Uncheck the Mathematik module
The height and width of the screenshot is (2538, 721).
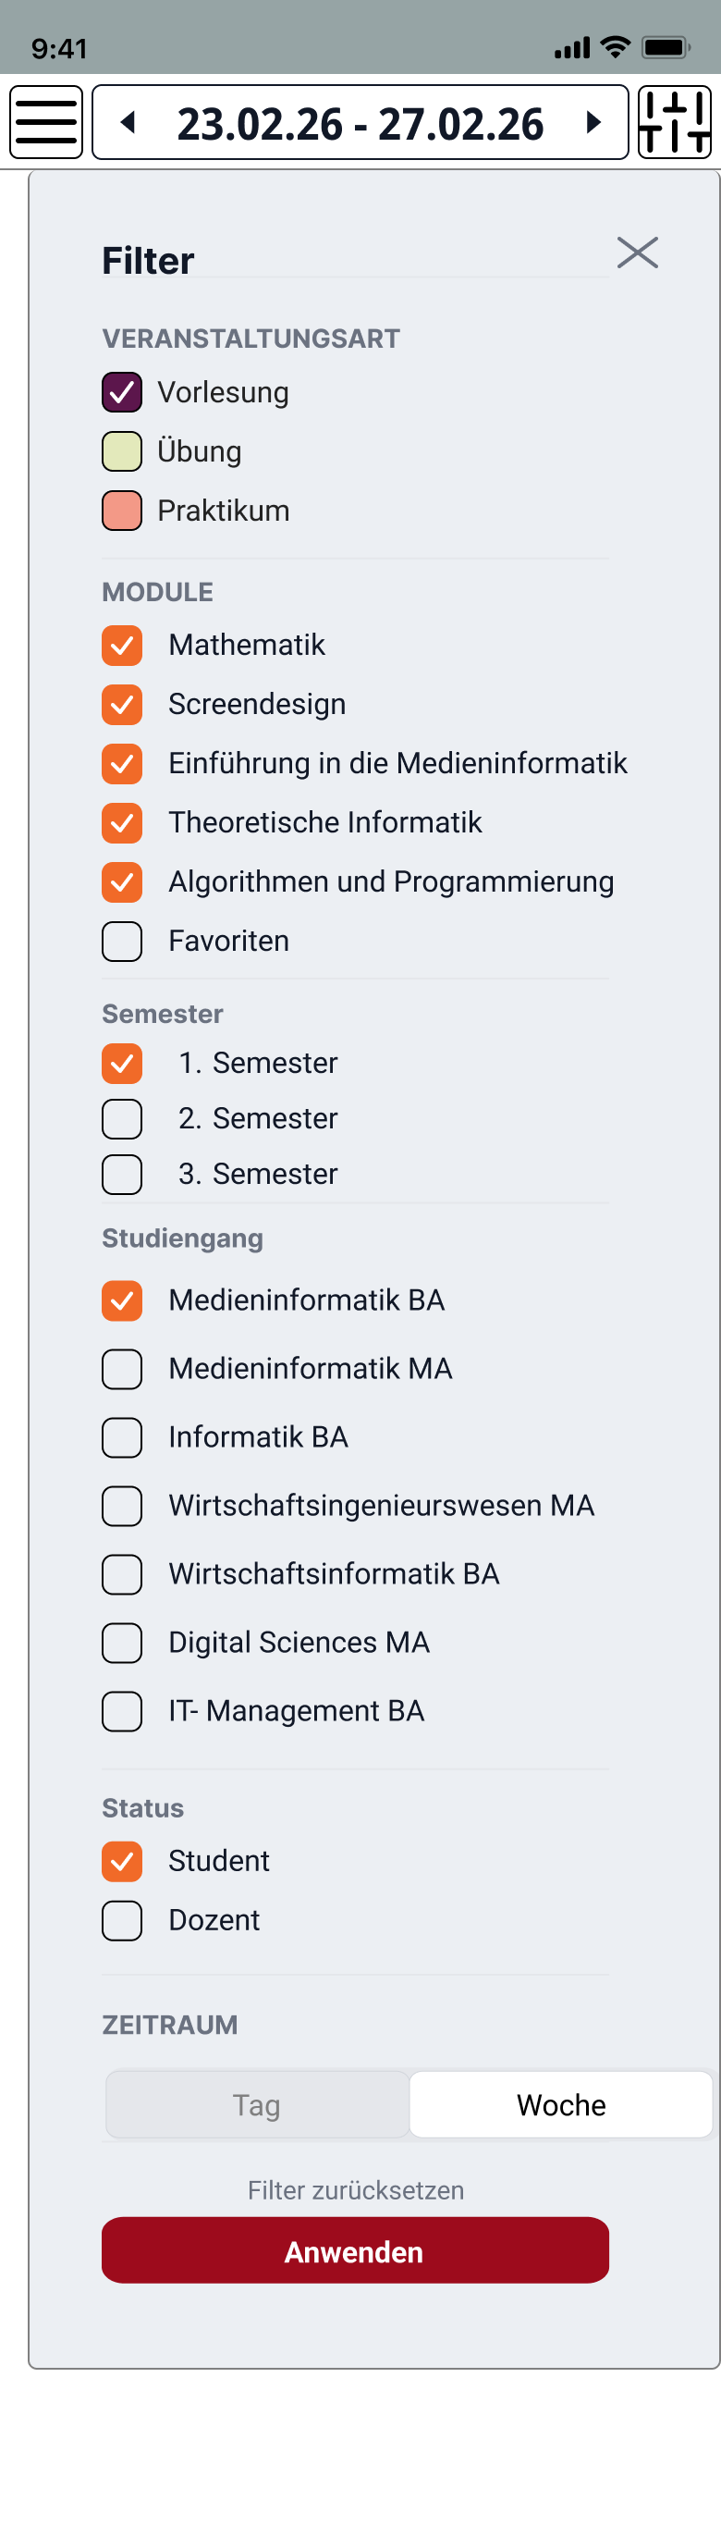click(122, 646)
